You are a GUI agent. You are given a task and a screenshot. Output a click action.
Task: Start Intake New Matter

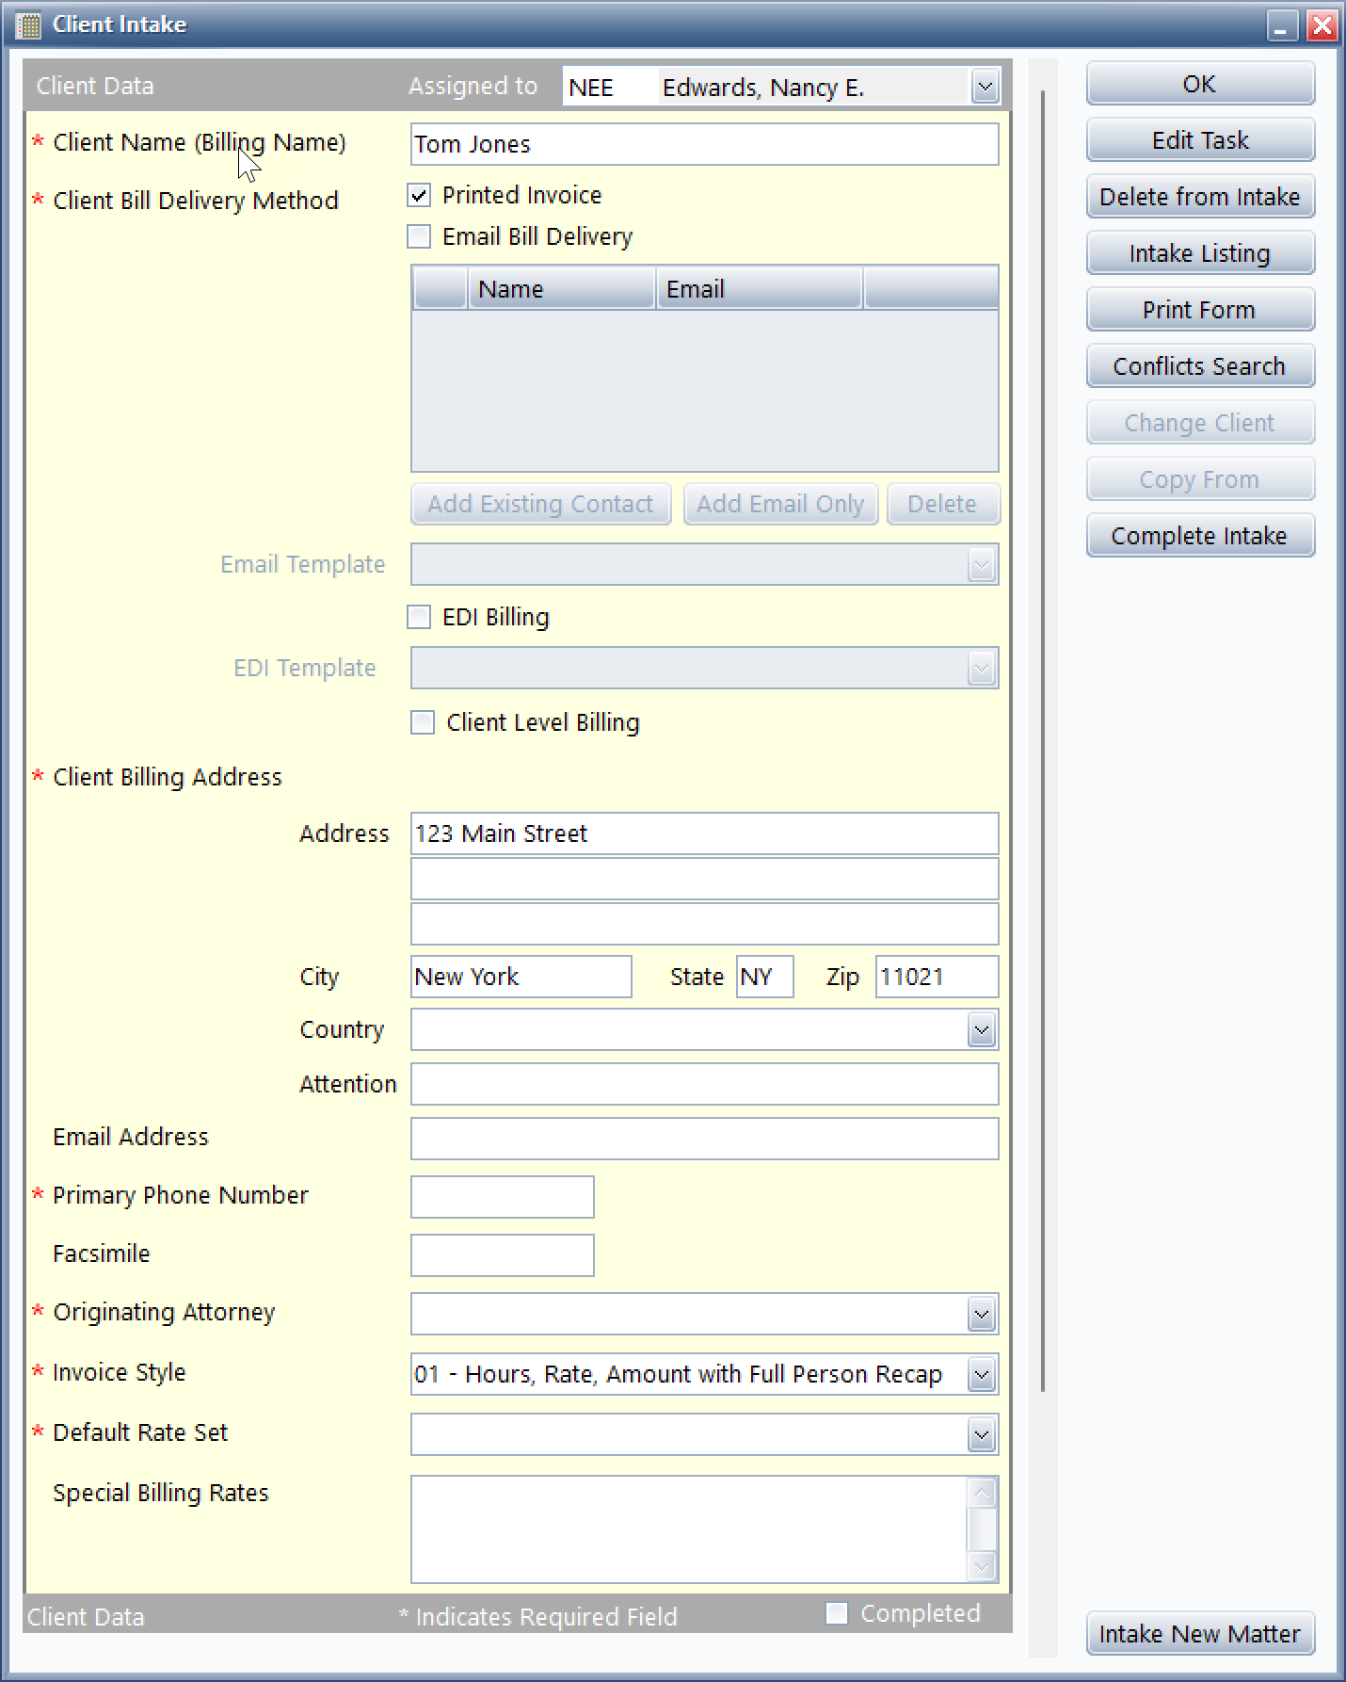[1200, 1634]
